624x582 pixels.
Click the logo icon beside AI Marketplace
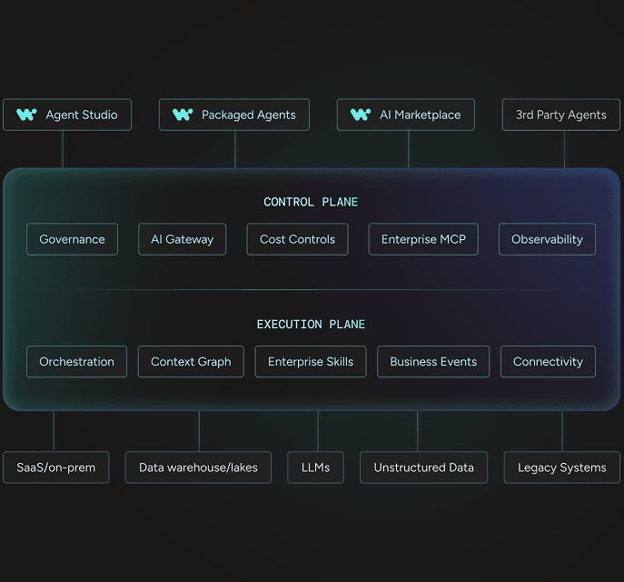point(361,115)
